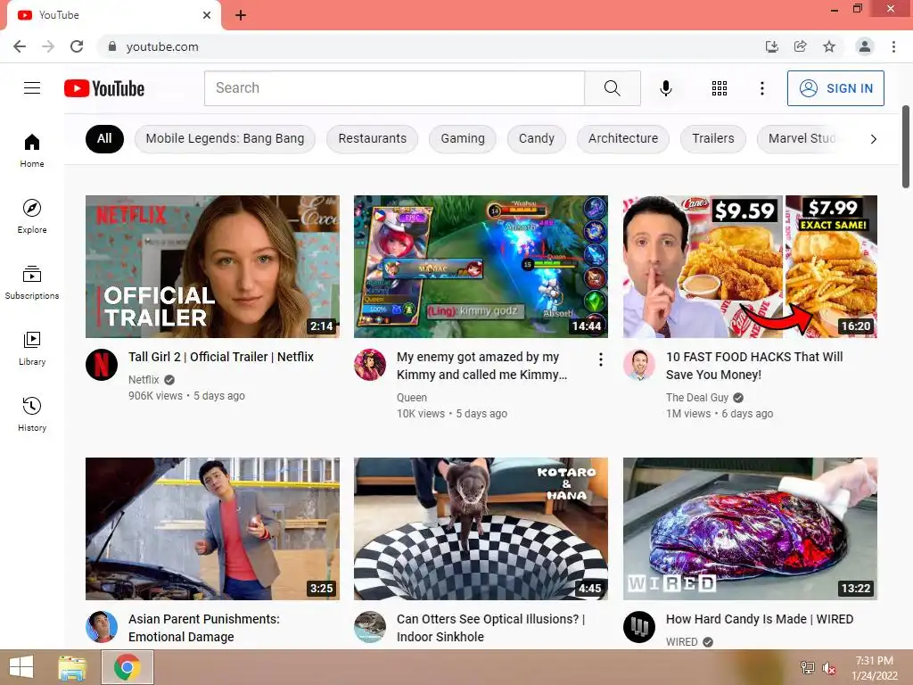Open Chrome's three-dot menu

[893, 46]
